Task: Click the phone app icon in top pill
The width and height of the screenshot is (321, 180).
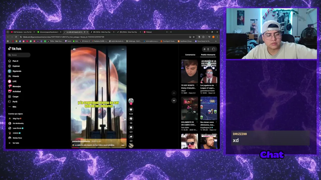Action: click(208, 49)
